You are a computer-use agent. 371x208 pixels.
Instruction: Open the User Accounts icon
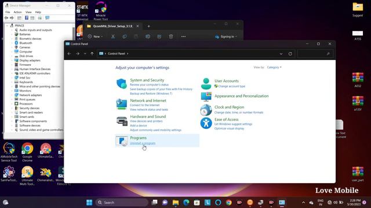click(206, 84)
